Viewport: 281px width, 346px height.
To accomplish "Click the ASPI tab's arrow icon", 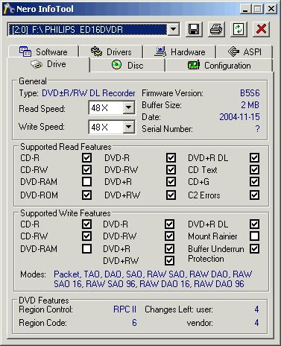I will pyautogui.click(x=233, y=51).
